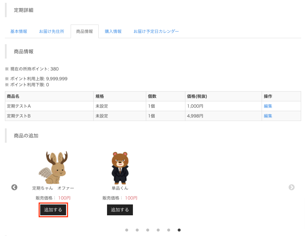The width and height of the screenshot is (305, 236).
Task: Click 編集 link for 定期テストA
Action: [268, 106]
